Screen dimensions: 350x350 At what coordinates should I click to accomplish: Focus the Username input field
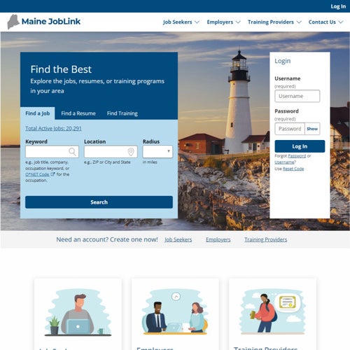[297, 96]
